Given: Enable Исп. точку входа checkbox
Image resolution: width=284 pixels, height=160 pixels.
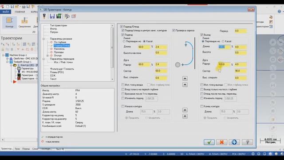Looking at the screenshot, I should (123, 85).
